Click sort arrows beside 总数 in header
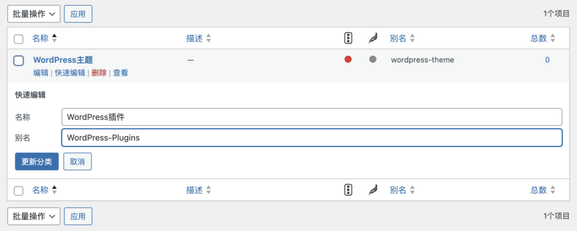The height and width of the screenshot is (231, 577). click(x=552, y=39)
